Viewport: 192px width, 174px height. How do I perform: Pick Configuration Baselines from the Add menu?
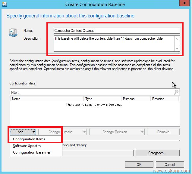tap(32, 152)
